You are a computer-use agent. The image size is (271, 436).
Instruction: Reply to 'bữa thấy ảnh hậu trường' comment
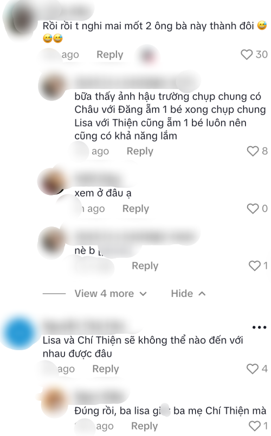point(140,151)
